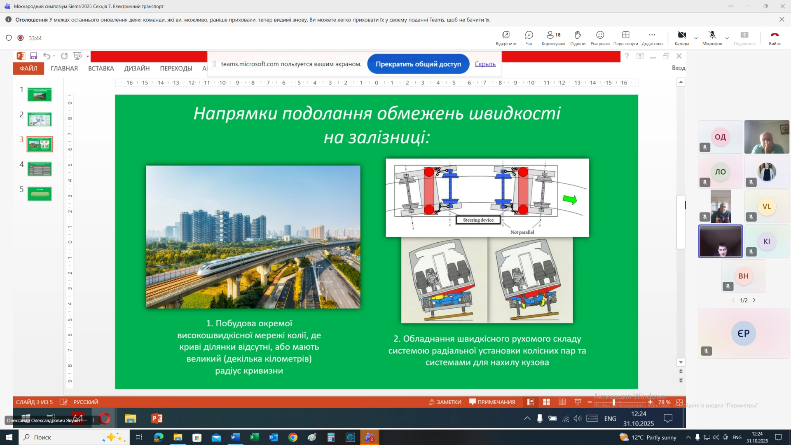Screen dimensions: 791x445
Task: Click the red Leave (Вийти) call icon
Action: click(775, 35)
